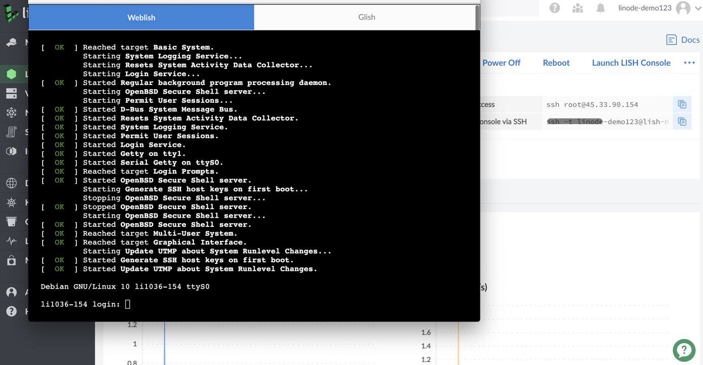Open the more actions ellipsis menu

[x=689, y=62]
